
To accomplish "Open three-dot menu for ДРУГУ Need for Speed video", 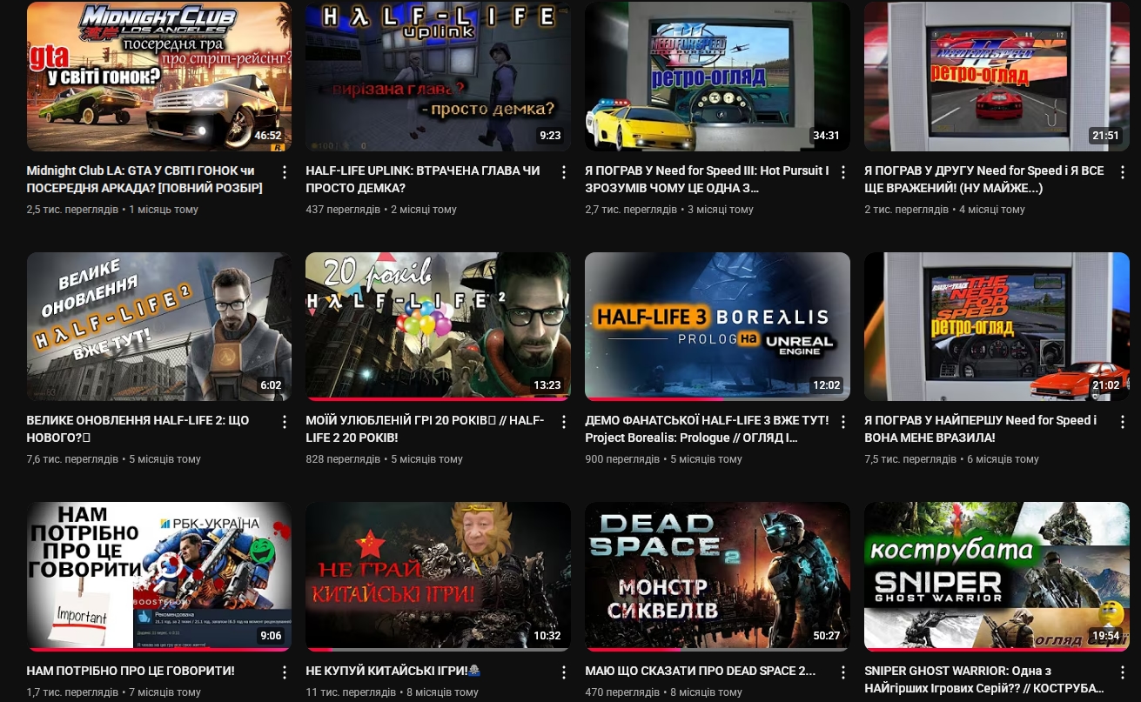I will (1122, 172).
